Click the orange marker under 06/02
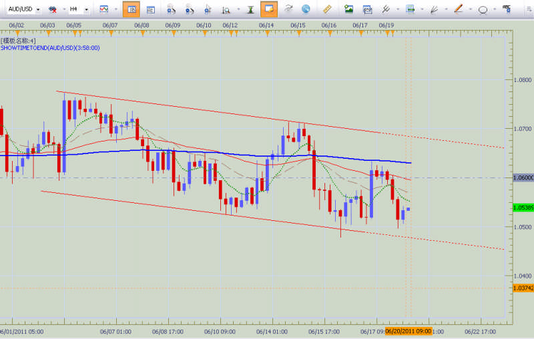This screenshot has width=534, height=339. (x=17, y=33)
